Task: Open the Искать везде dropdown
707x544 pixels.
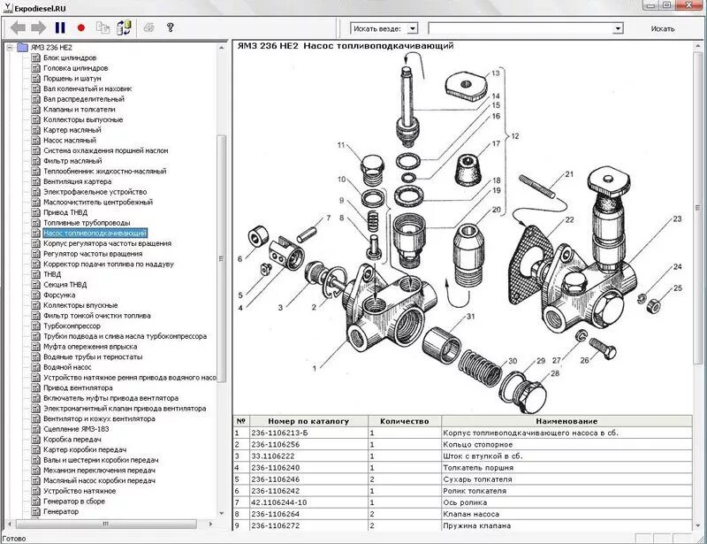Action: pos(412,28)
